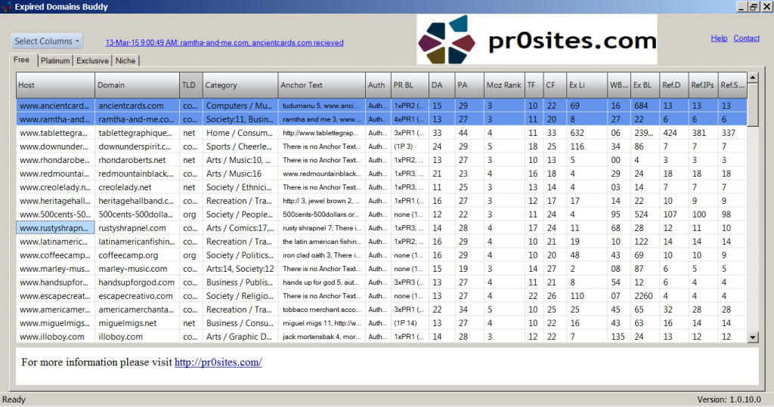Sort by the Ref.IPs column header
The height and width of the screenshot is (407, 774).
[x=703, y=85]
